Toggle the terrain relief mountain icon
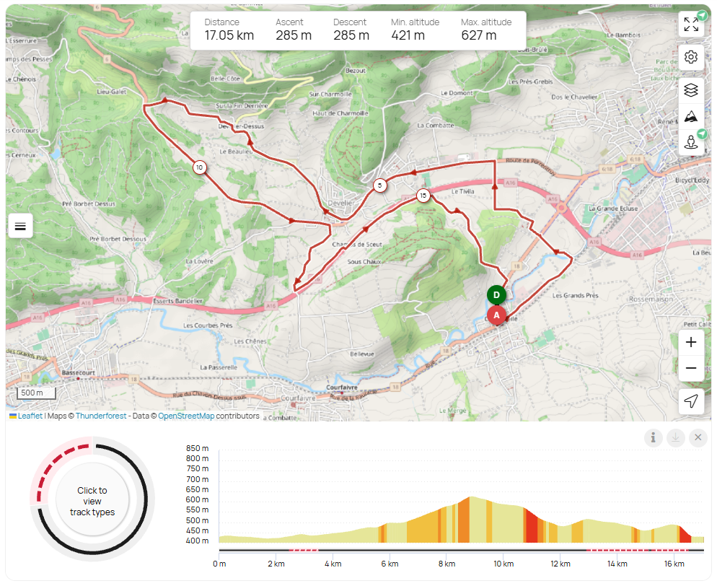Viewport: 717px width, 586px height. click(690, 116)
